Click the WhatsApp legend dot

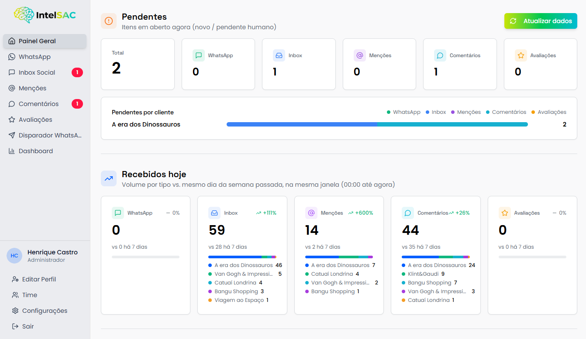(x=389, y=112)
